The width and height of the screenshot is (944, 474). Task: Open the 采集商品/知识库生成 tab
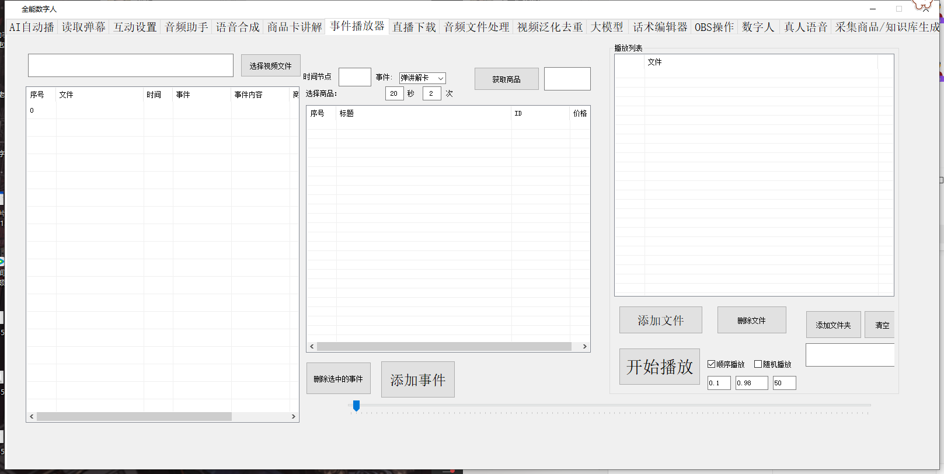coord(887,27)
